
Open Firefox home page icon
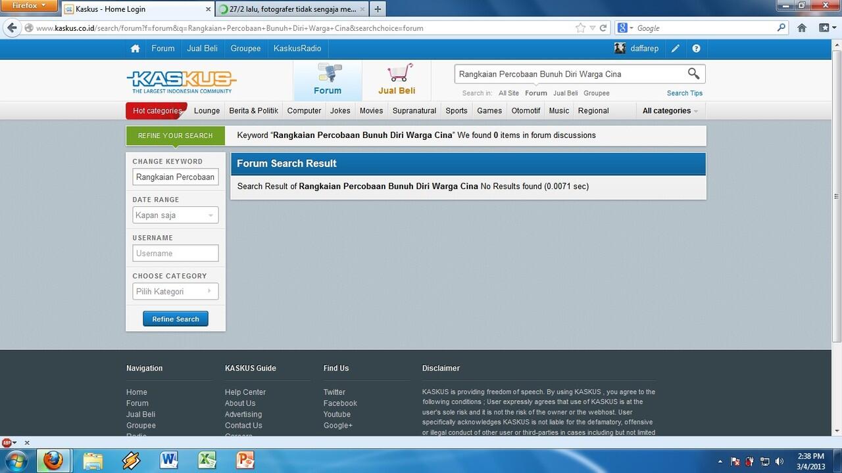click(802, 28)
